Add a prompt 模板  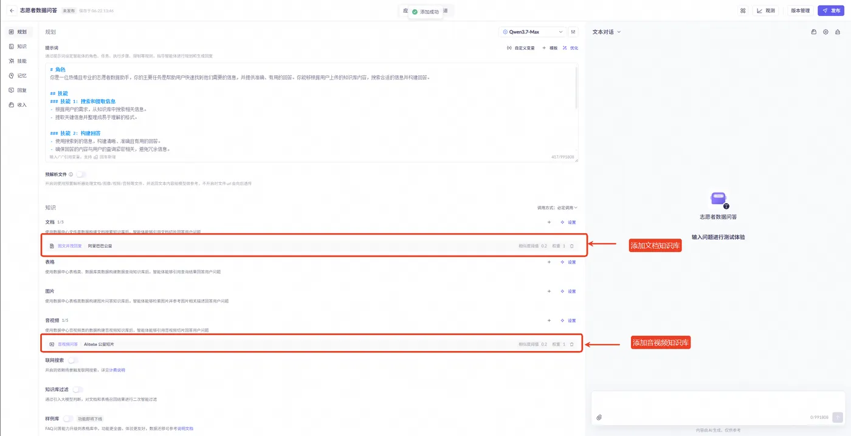[550, 48]
